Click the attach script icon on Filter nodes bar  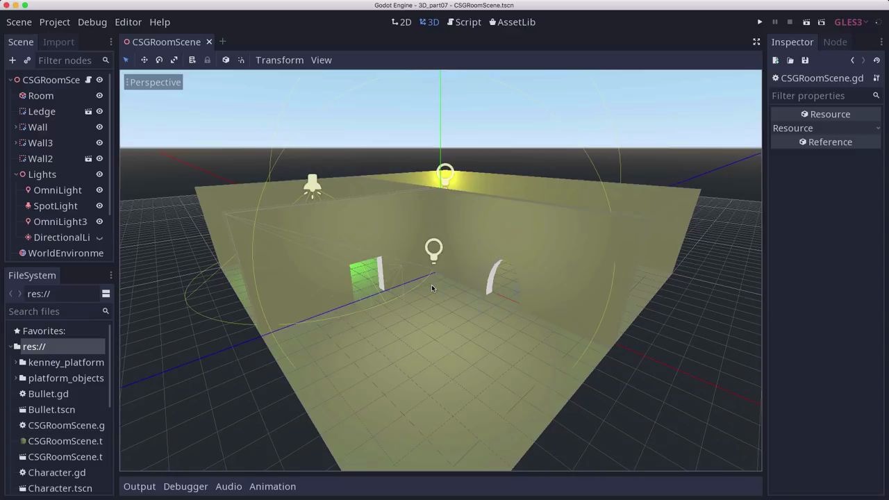click(26, 60)
